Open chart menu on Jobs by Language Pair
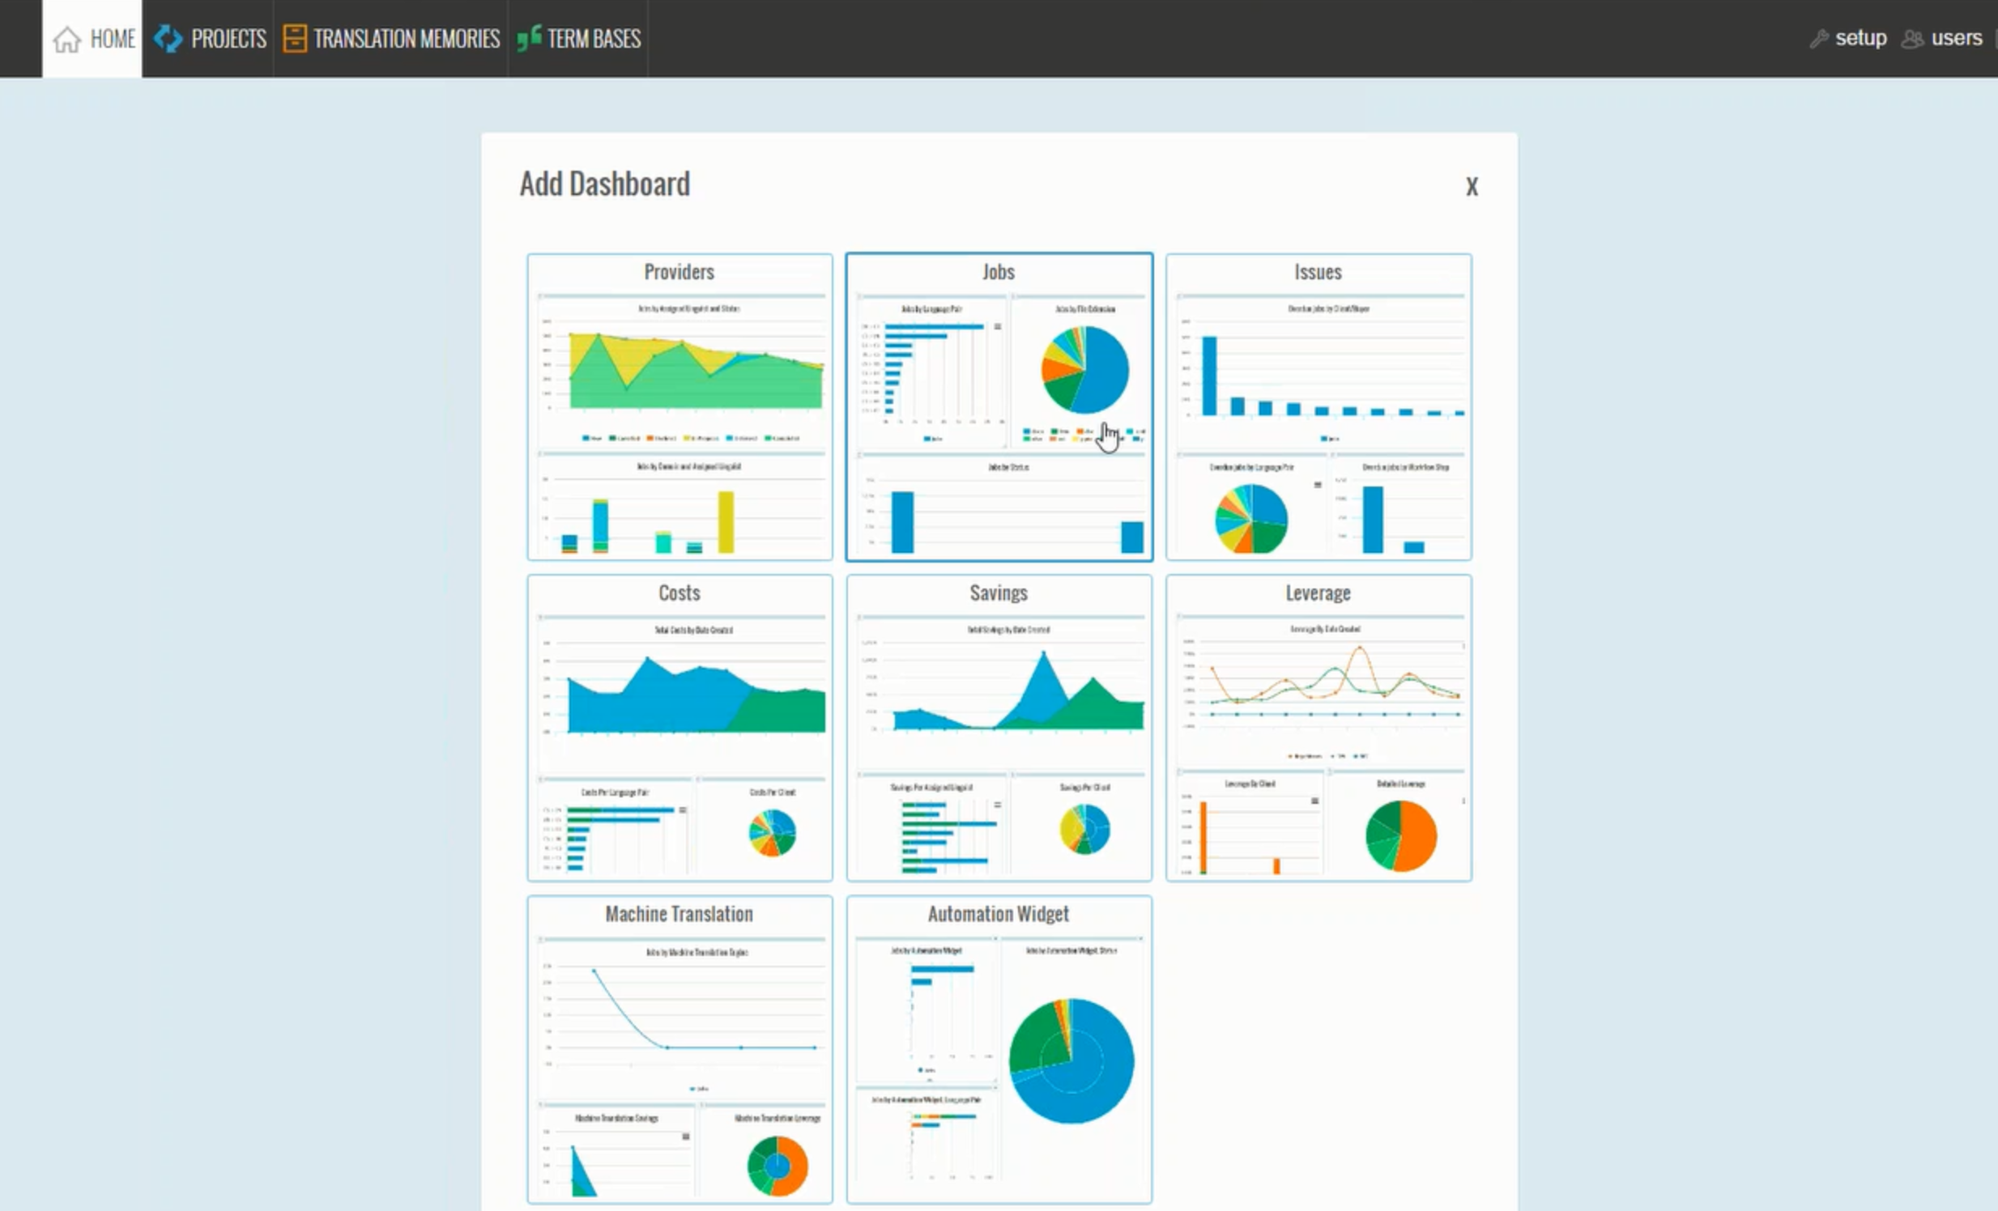The width and height of the screenshot is (1998, 1211). [x=997, y=327]
